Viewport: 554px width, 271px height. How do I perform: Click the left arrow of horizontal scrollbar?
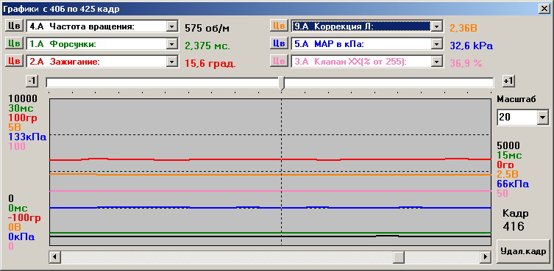(54, 256)
